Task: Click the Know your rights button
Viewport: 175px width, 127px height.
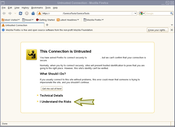Action: point(157,30)
